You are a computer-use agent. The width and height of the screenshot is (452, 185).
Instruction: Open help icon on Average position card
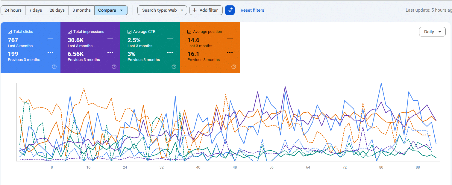[234, 67]
